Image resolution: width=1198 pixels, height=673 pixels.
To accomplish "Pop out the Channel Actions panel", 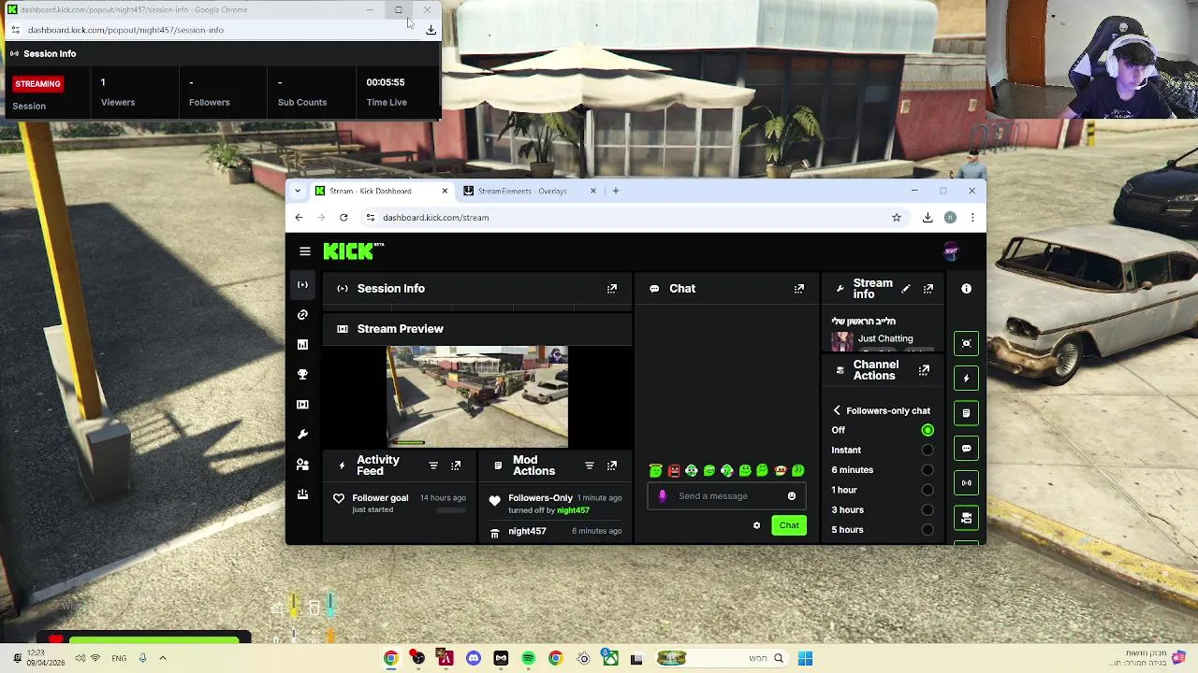I will (x=924, y=370).
